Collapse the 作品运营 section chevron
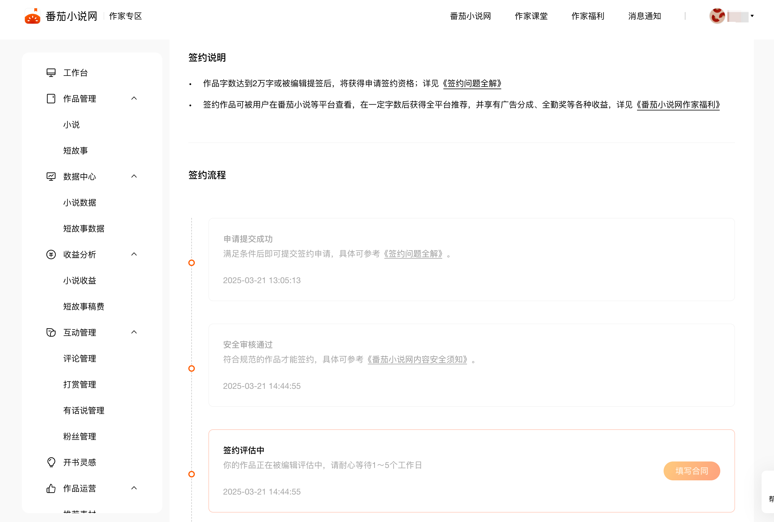 tap(134, 488)
